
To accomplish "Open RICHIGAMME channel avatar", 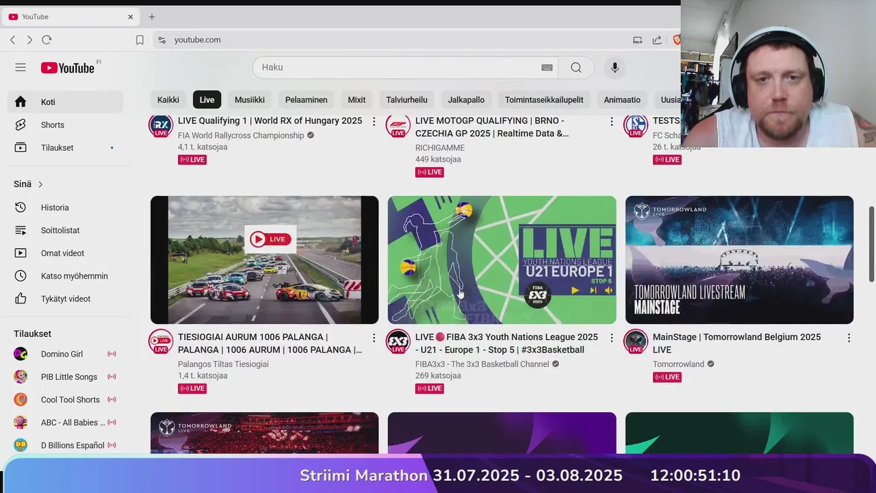I will click(x=398, y=125).
